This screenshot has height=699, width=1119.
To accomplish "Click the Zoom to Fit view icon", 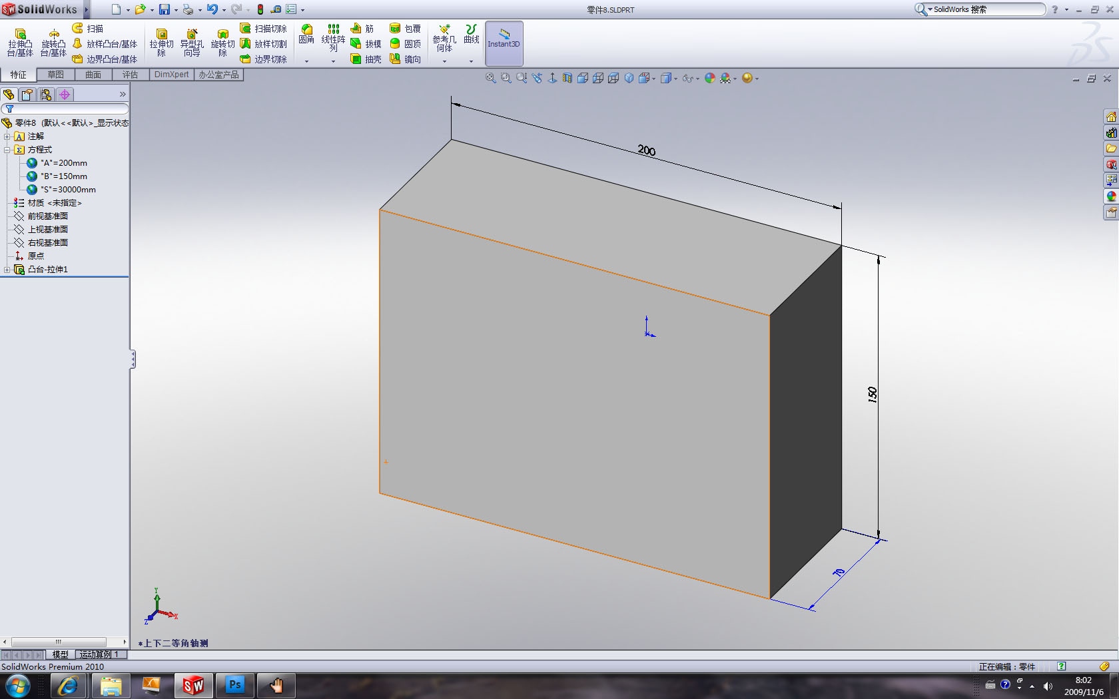I will tap(491, 78).
